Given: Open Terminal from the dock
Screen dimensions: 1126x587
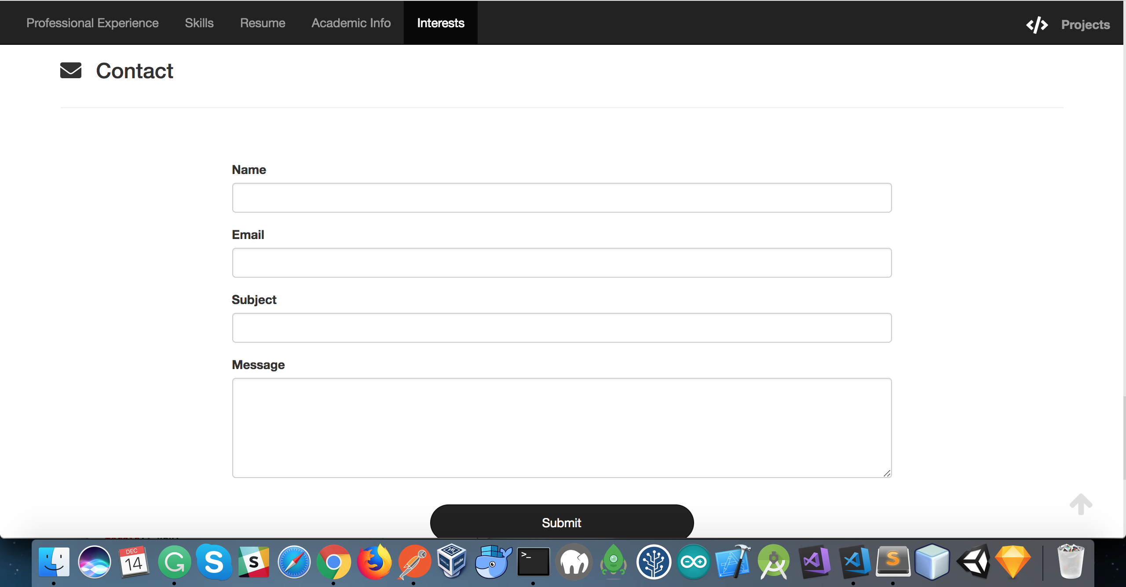Looking at the screenshot, I should 533,562.
